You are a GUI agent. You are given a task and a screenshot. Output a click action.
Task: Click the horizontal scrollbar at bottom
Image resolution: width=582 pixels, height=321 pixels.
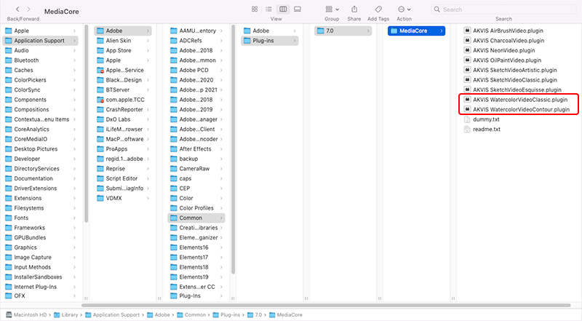[326, 306]
